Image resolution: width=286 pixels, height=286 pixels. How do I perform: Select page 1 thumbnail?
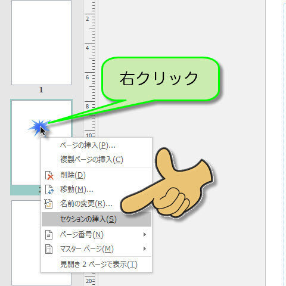41,42
